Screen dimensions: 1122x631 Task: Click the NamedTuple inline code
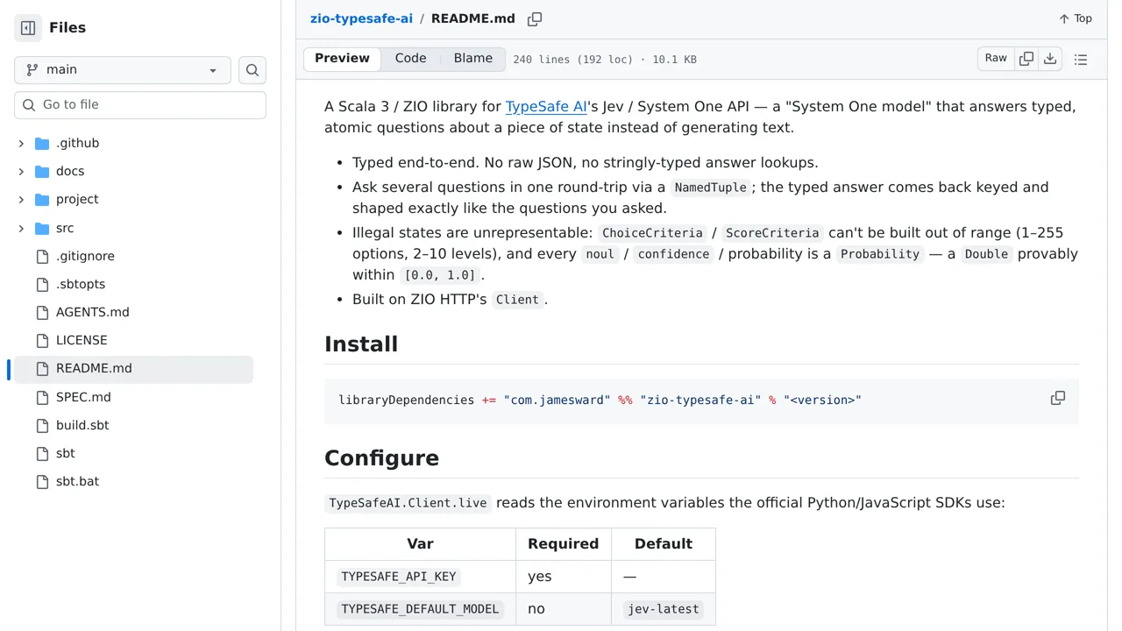711,188
